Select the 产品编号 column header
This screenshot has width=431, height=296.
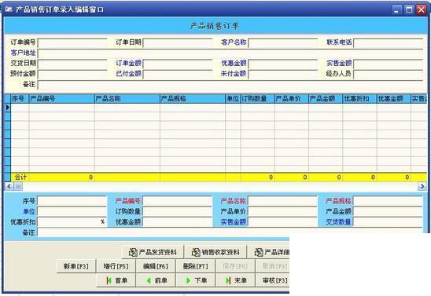61,99
